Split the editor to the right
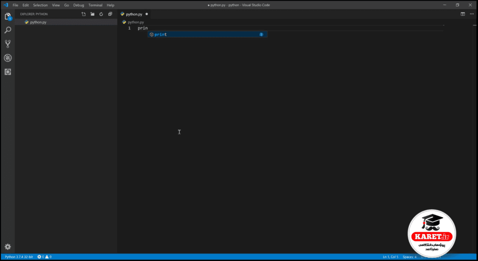The image size is (478, 261). pos(463,14)
